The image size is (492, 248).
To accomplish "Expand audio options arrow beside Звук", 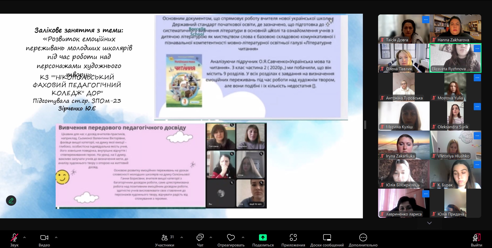I will click(24, 237).
